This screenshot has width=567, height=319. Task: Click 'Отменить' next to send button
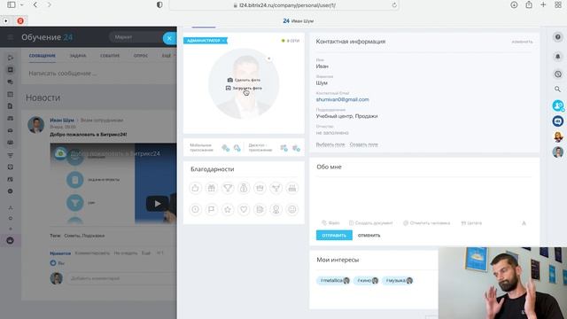click(369, 236)
